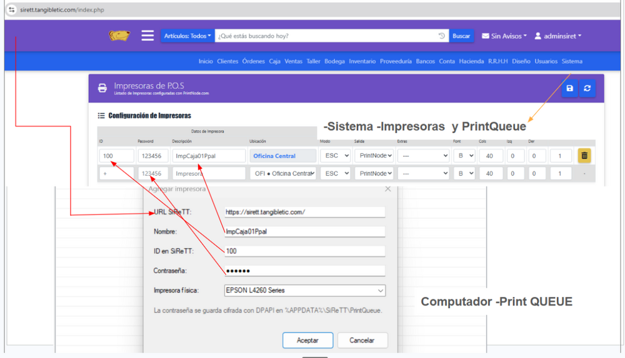Viewport: 625px width, 358px height.
Task: Open the Impresora física EPSON L4260 dropdown
Action: coord(305,291)
